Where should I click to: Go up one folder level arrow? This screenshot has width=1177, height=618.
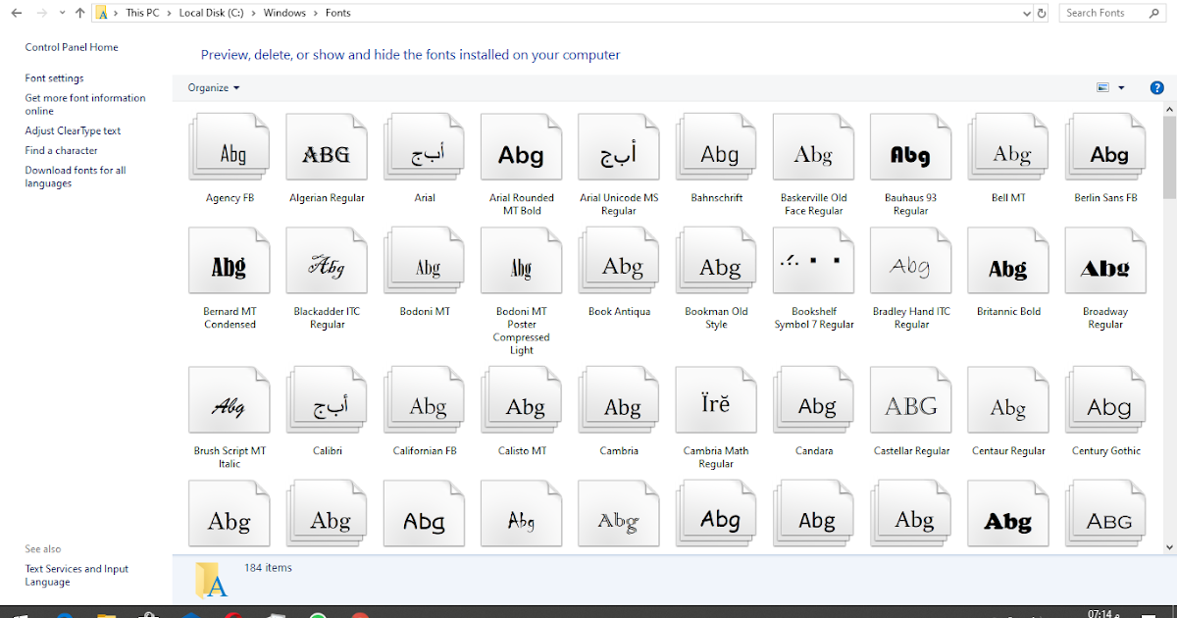point(80,13)
